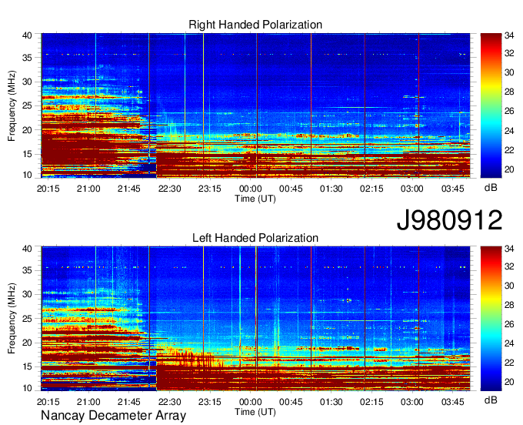Click "00:45" tick on the right-handed plot

[291, 189]
